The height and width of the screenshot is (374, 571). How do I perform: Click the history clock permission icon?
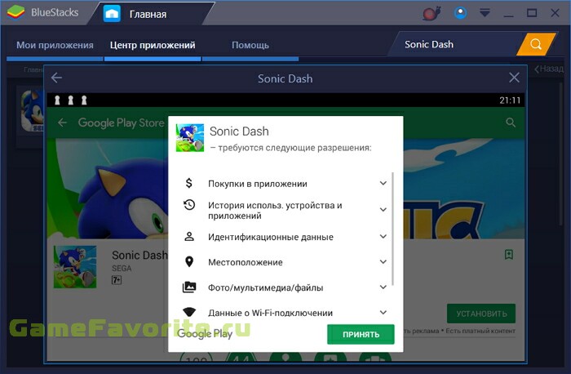tap(189, 205)
